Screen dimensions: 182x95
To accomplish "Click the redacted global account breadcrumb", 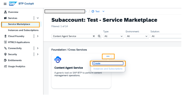I will coord(65,12).
